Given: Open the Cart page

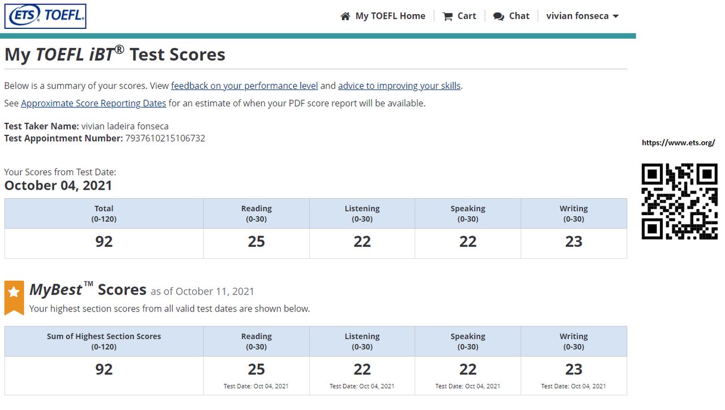Looking at the screenshot, I should [x=466, y=16].
